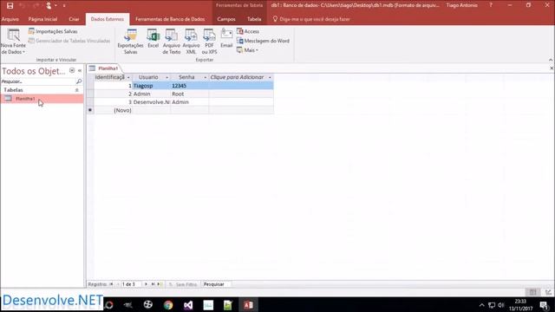The height and width of the screenshot is (312, 555).
Task: Open Senha column dropdown
Action: [205, 77]
